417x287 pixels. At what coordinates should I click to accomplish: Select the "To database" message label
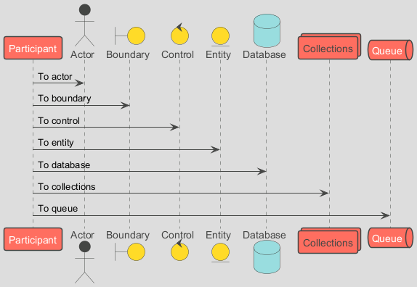coord(64,165)
